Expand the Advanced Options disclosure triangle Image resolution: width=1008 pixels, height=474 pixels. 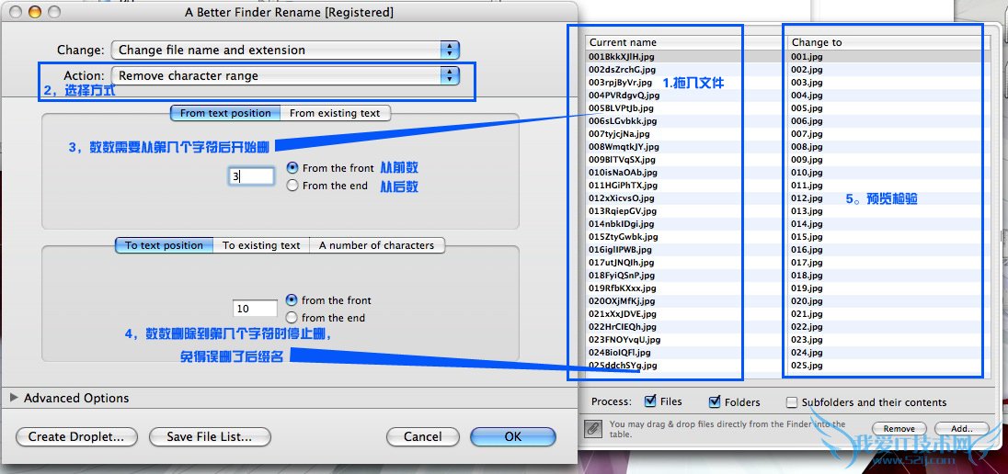pos(14,398)
